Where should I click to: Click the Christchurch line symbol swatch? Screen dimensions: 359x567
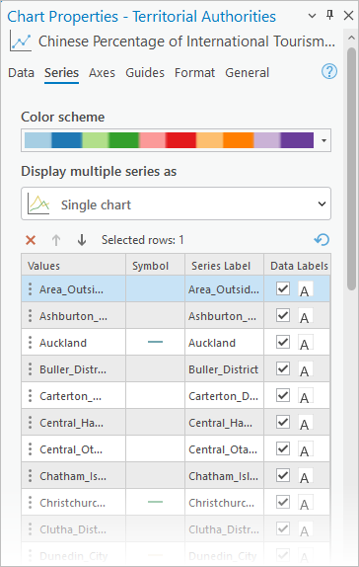pyautogui.click(x=155, y=502)
